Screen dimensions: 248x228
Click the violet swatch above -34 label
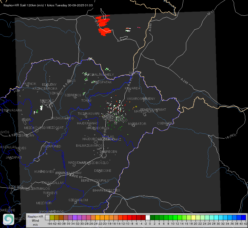(75, 218)
